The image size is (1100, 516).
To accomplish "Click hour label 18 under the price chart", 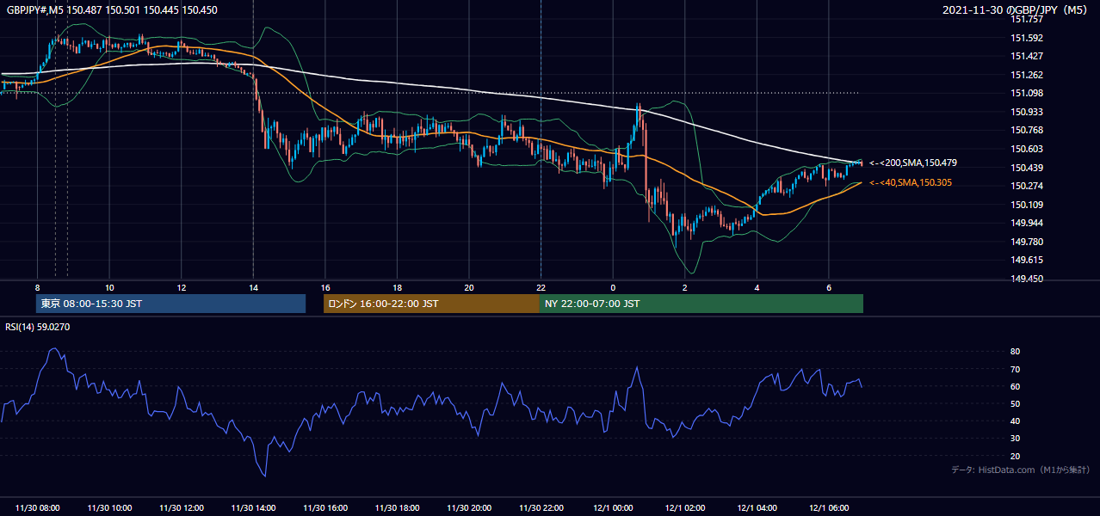I will coord(397,287).
